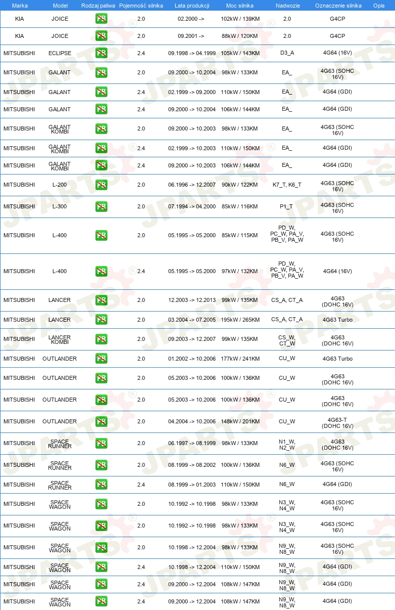The image size is (395, 610).
Task: Click production date 02.2000 -> in KIA row
Action: click(x=191, y=19)
